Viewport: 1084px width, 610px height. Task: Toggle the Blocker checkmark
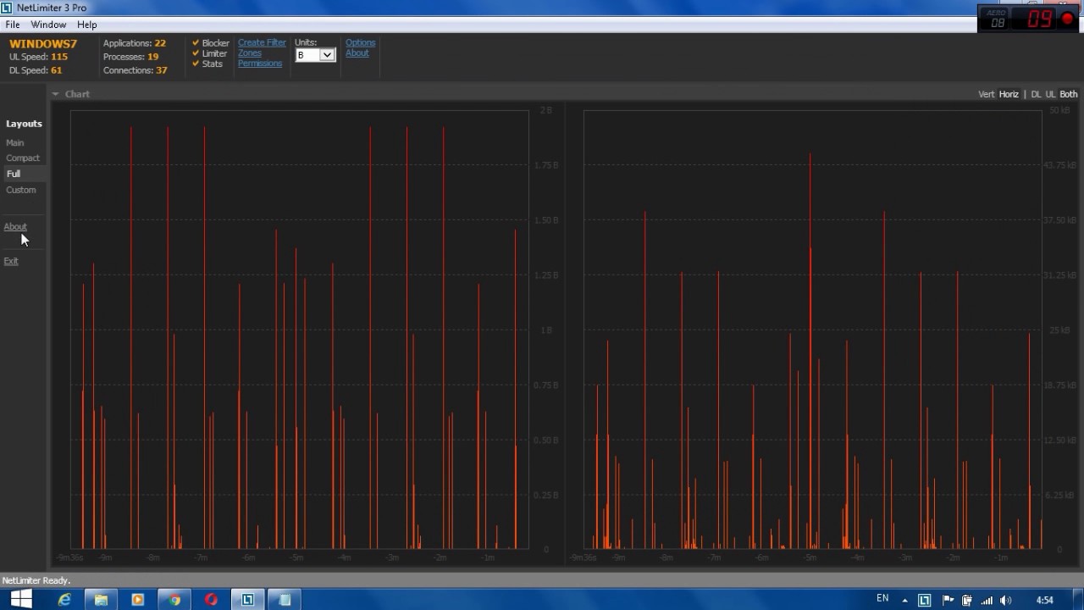point(196,42)
